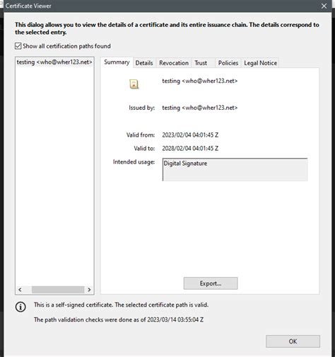Click the information icon beside the self-signed message
335x357 pixels.
20,307
